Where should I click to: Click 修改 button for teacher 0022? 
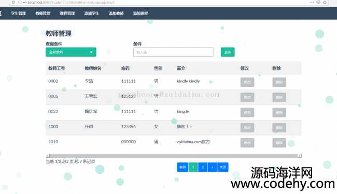(247, 113)
